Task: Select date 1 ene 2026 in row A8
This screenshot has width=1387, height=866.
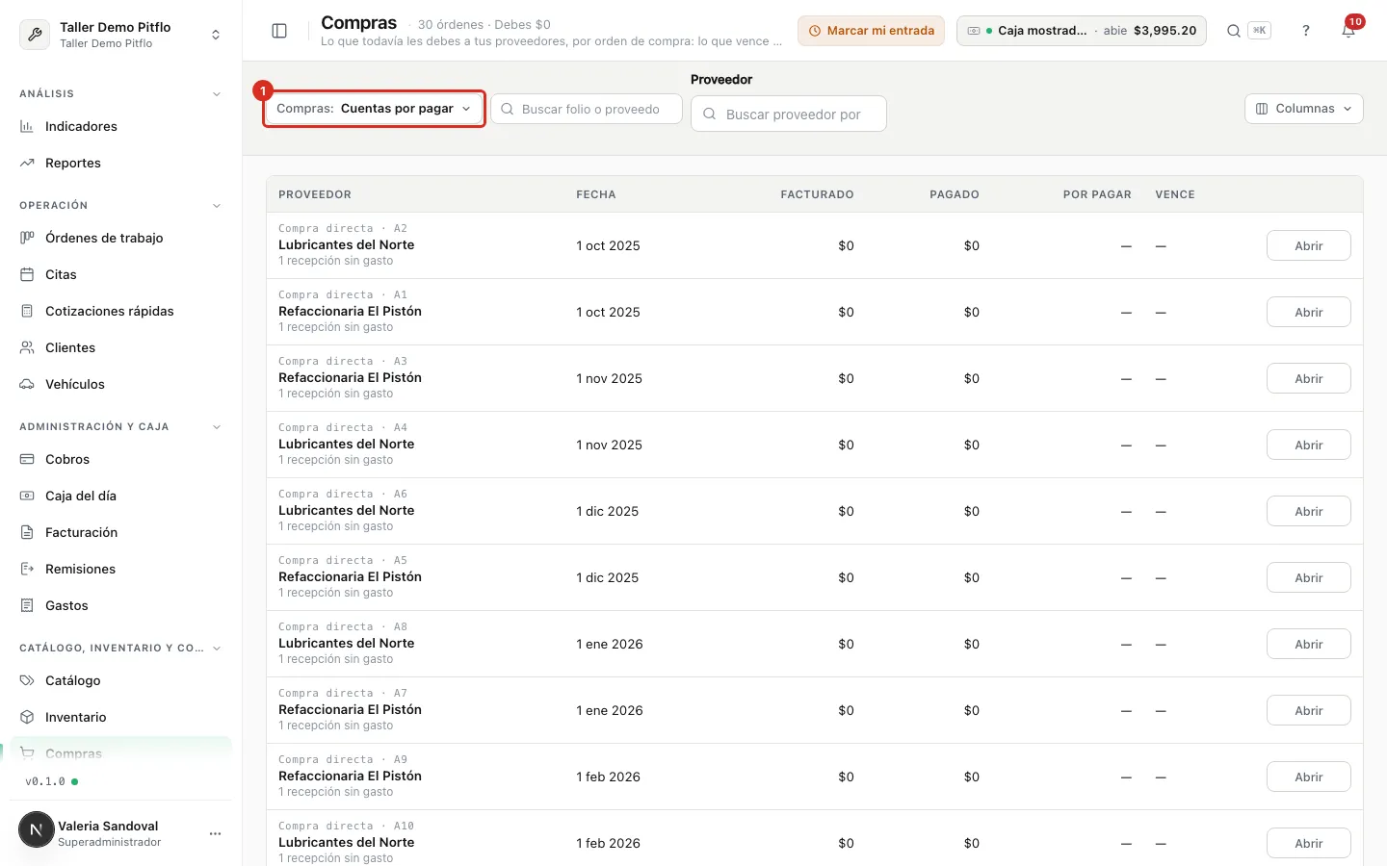Action: click(x=610, y=644)
